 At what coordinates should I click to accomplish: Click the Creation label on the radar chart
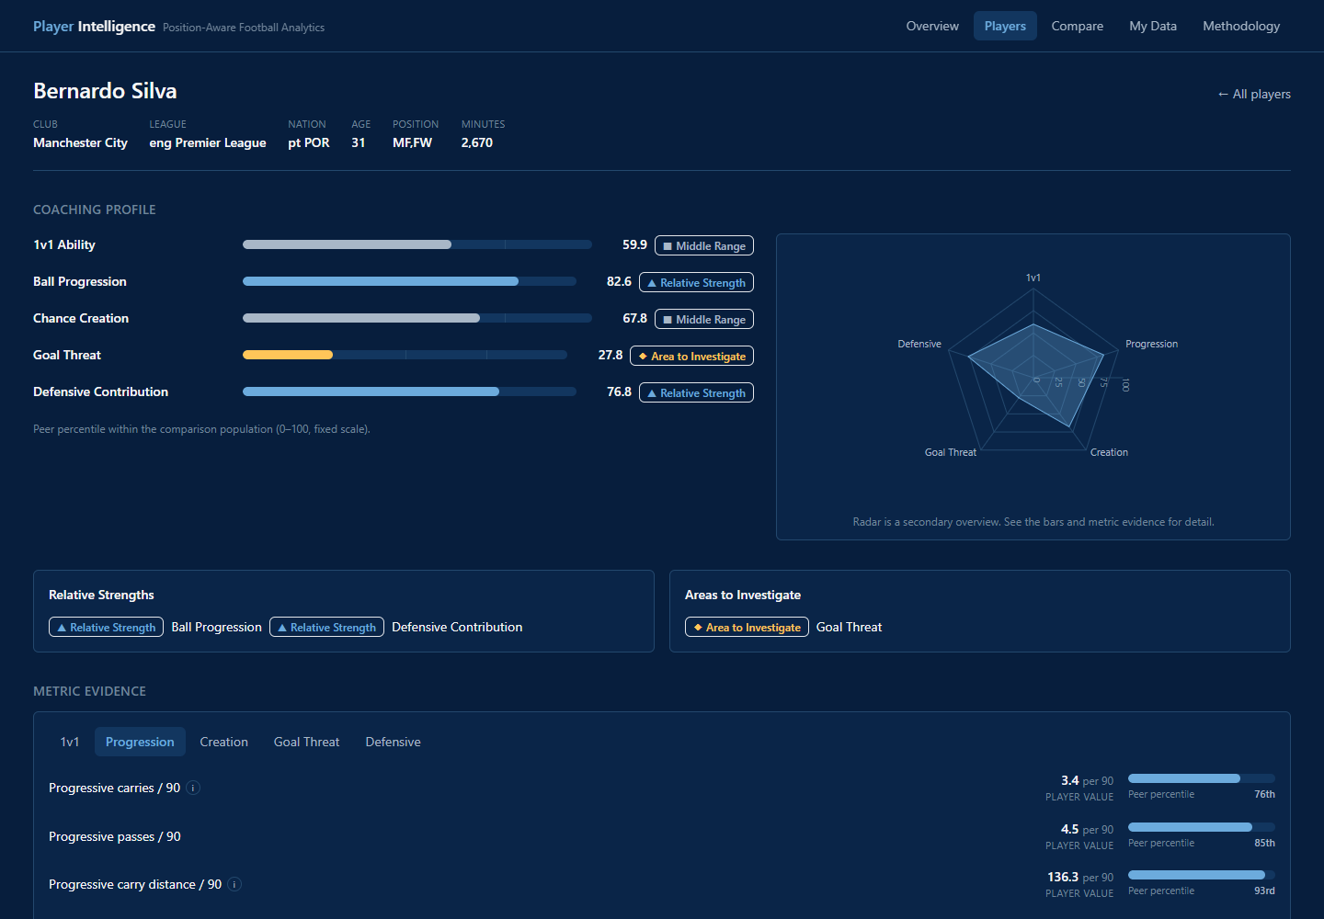click(x=1109, y=452)
